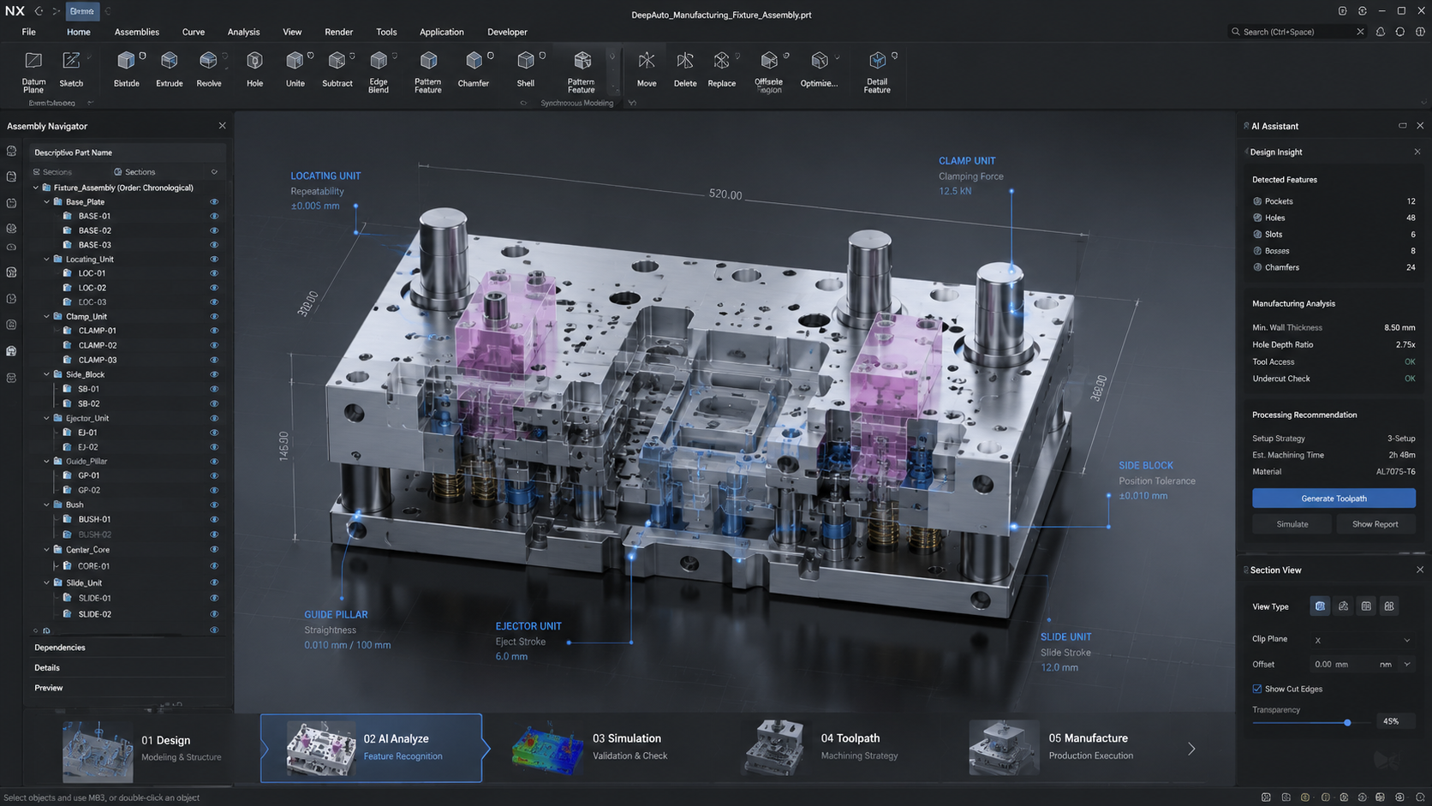Select the Revolve tool
The height and width of the screenshot is (806, 1432).
pos(208,69)
